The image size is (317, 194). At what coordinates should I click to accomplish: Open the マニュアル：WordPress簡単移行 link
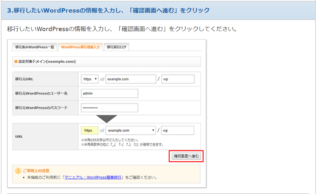pos(93,178)
